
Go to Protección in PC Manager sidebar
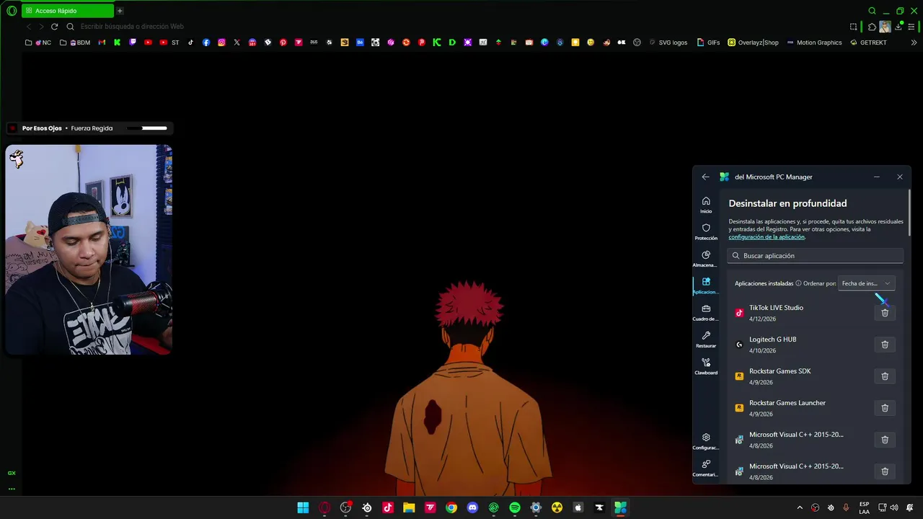[706, 231]
